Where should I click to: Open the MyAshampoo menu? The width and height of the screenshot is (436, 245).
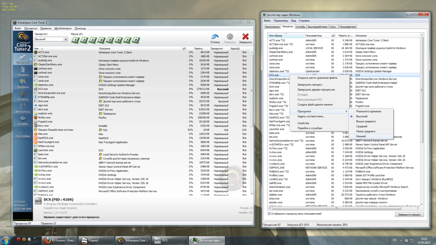(63, 28)
